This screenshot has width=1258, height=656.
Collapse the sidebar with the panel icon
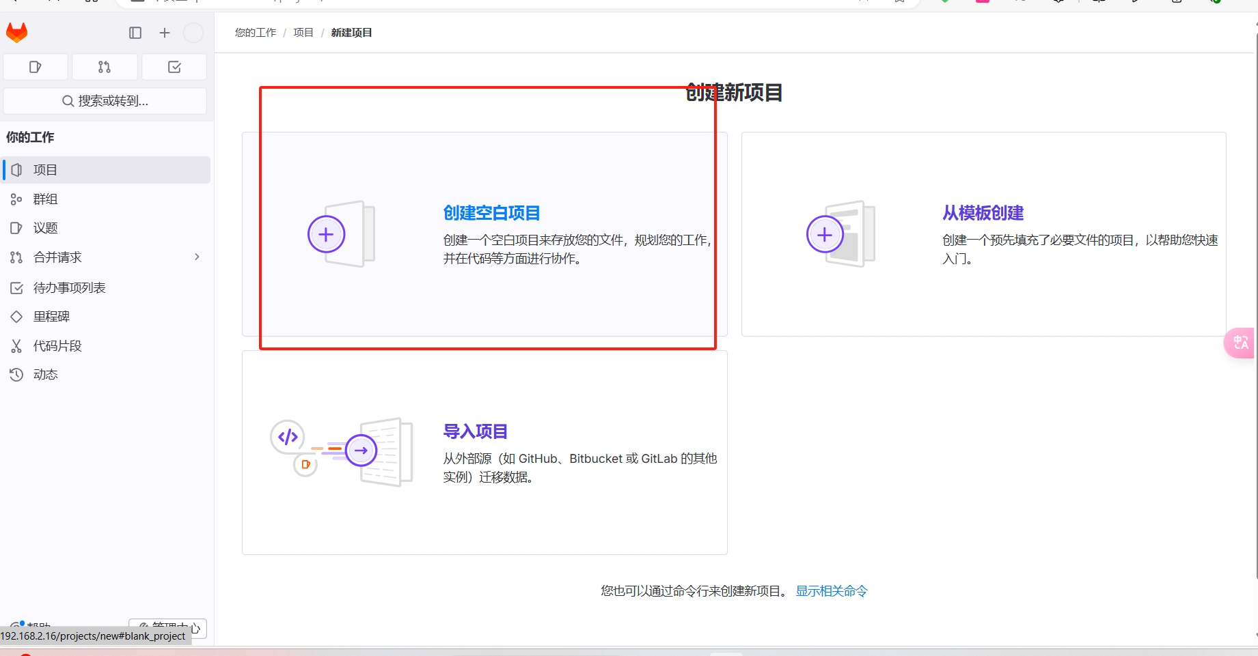click(x=135, y=33)
